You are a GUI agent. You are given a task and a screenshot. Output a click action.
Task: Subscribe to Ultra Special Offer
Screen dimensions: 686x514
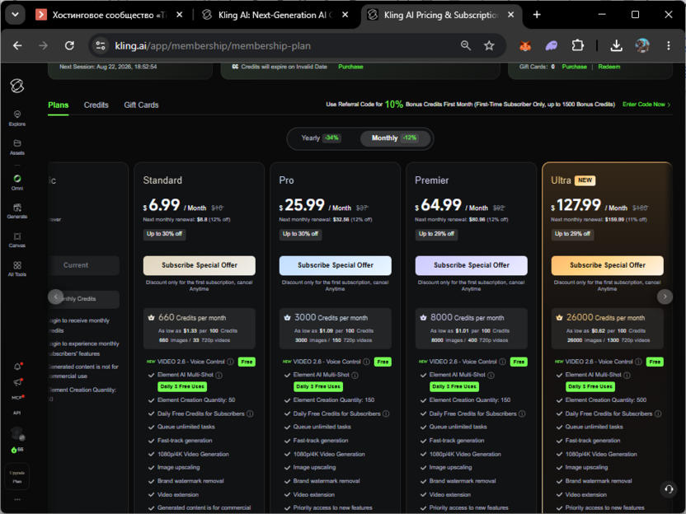pos(607,265)
